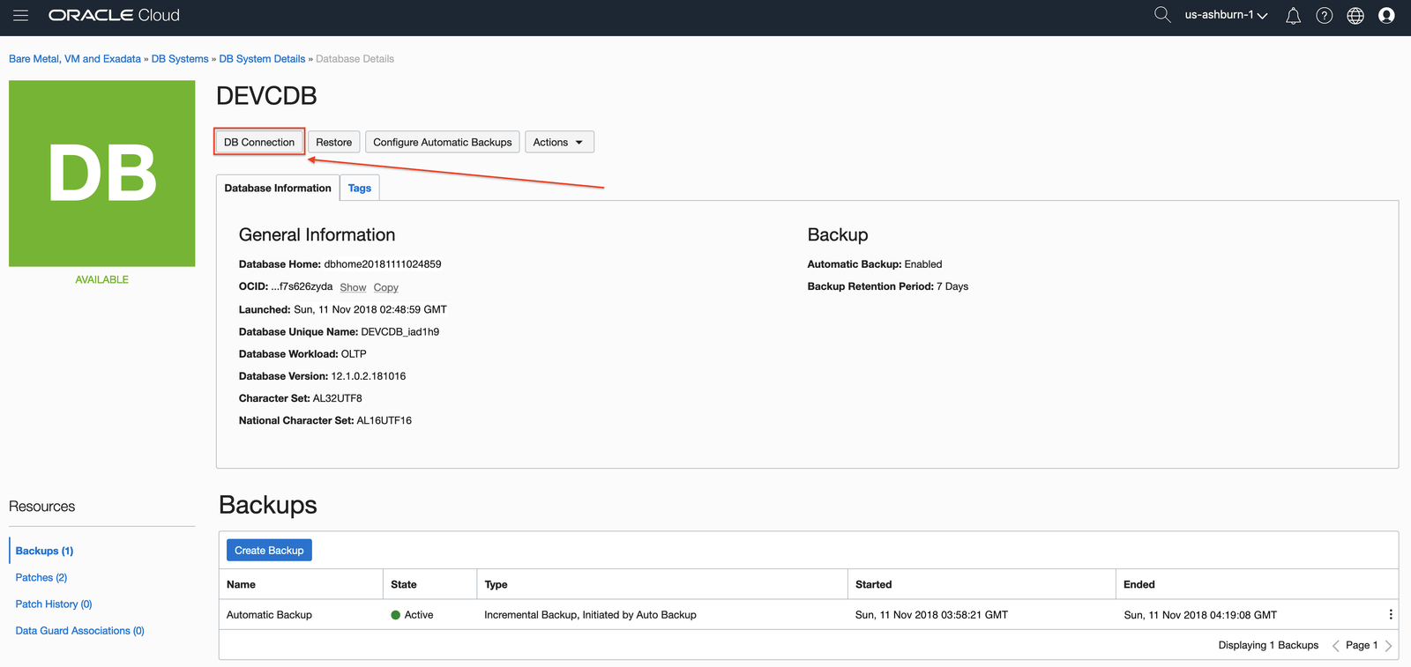This screenshot has width=1411, height=667.
Task: Open the Automatic Backup row actions menu
Action: coord(1390,615)
